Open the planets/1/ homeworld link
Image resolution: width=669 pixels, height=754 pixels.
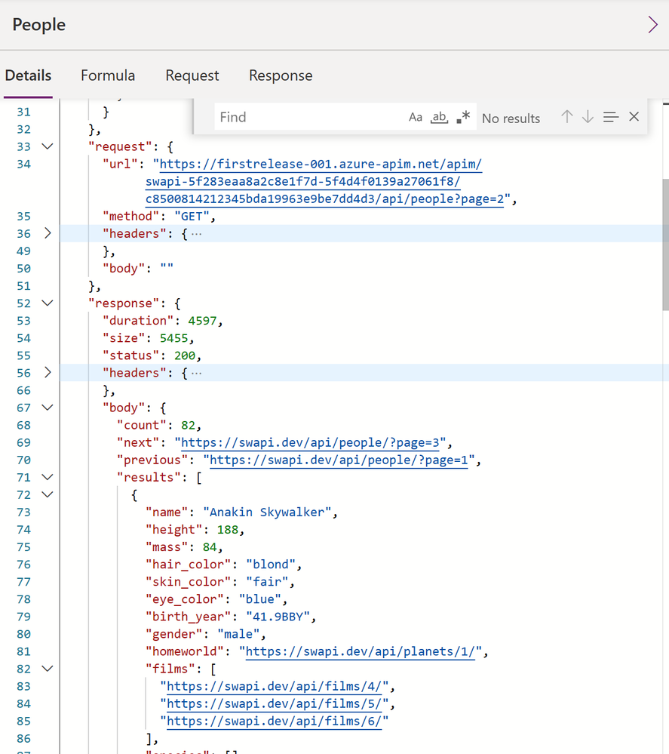361,651
